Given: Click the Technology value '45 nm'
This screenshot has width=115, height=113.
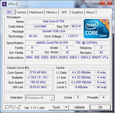Looking at the screenshot, I should tap(33, 36).
